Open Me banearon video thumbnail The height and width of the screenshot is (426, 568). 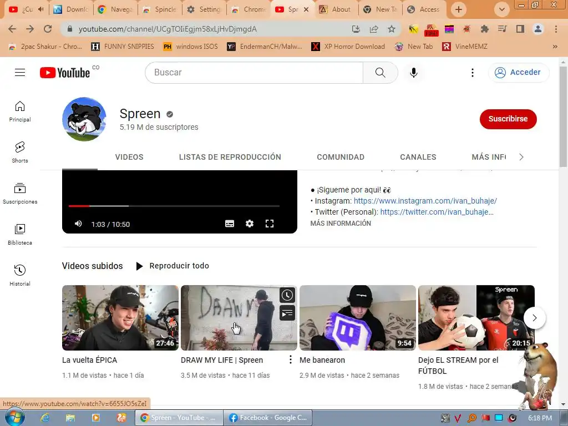click(x=358, y=318)
